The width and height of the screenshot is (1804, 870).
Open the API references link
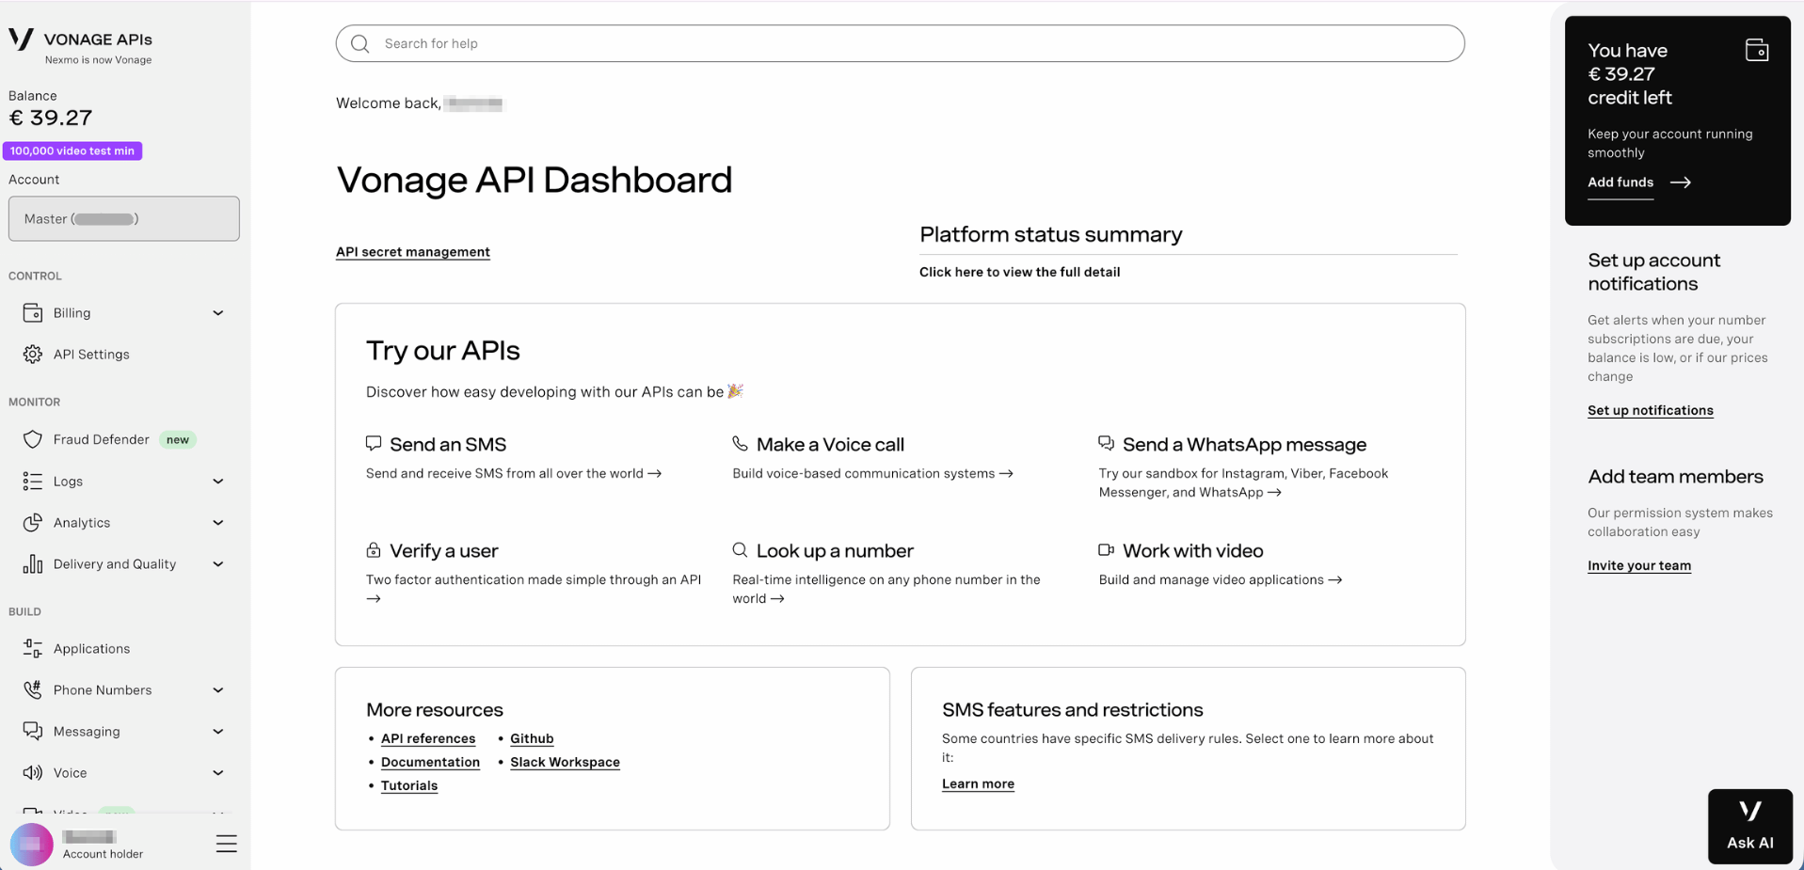[428, 738]
